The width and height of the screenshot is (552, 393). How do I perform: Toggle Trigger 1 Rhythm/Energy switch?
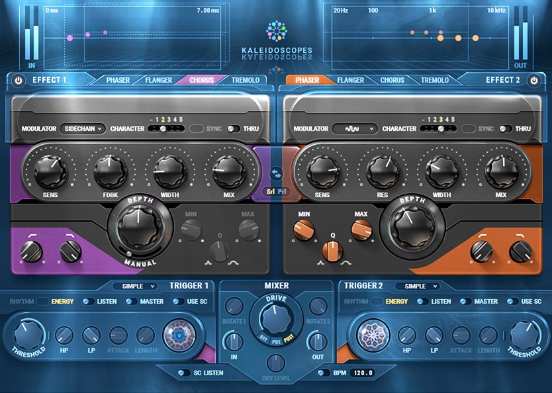(42, 302)
